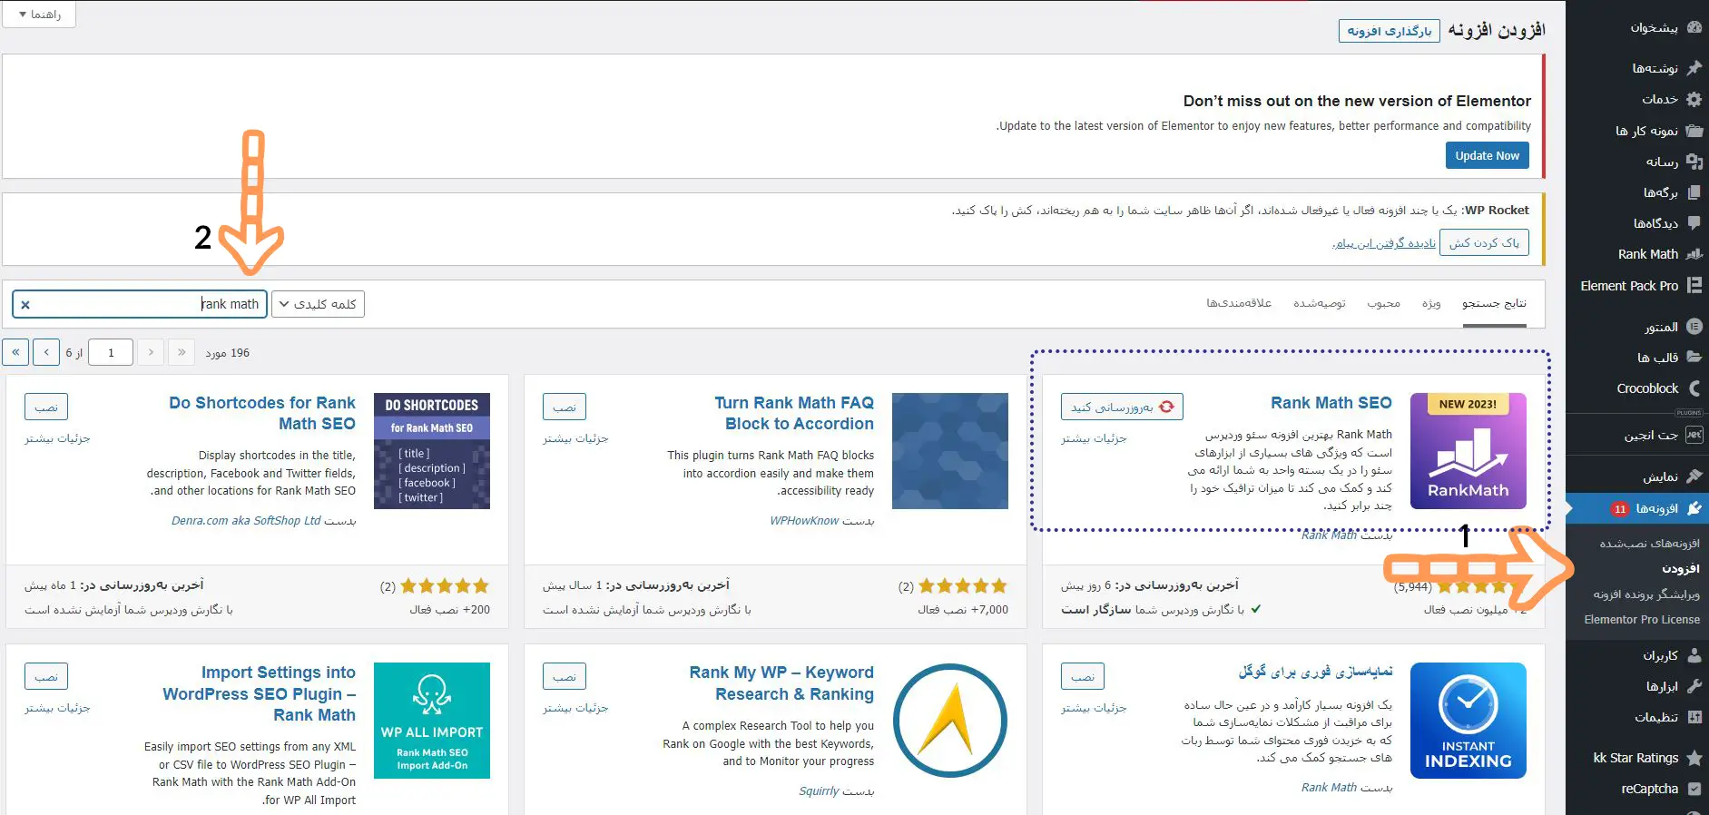Click the دیدگاه‌ها comments icon
1709x815 pixels.
(1694, 223)
